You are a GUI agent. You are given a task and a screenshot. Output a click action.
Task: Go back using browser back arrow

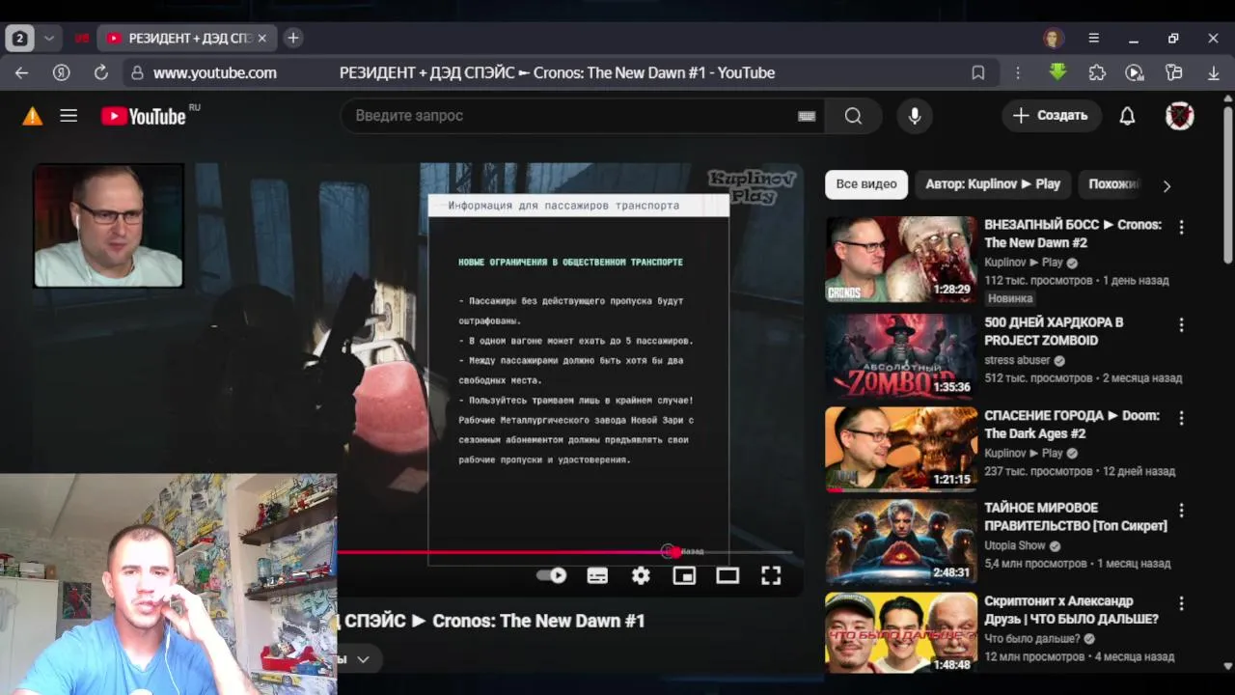pos(21,72)
